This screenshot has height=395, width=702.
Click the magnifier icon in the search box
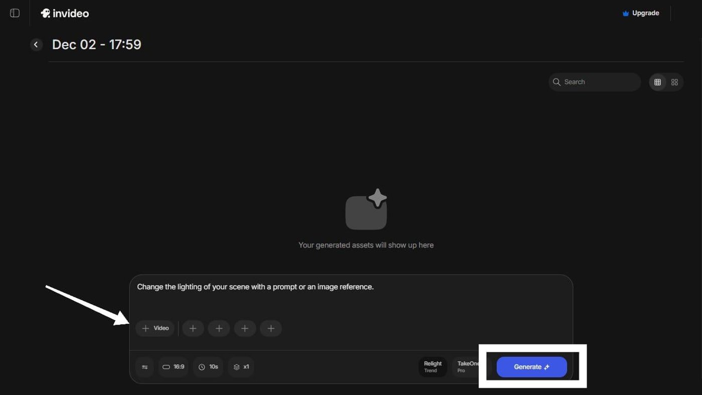tap(557, 82)
